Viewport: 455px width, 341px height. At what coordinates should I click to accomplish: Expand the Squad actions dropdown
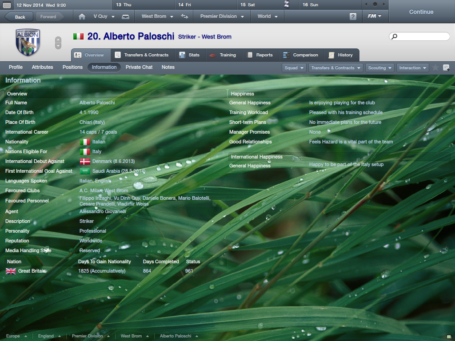[294, 68]
